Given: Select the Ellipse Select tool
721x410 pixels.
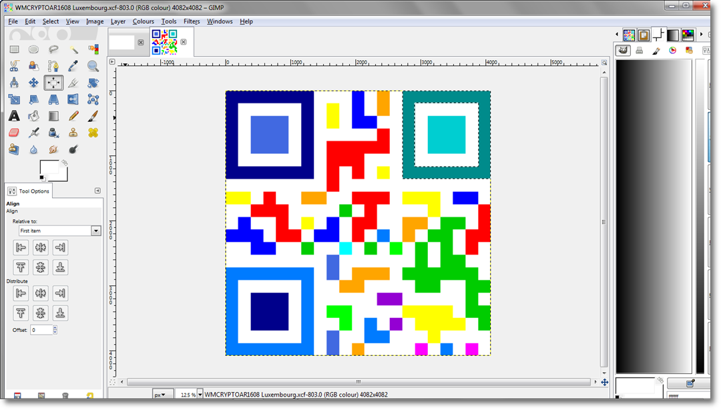Looking at the screenshot, I should coord(33,49).
